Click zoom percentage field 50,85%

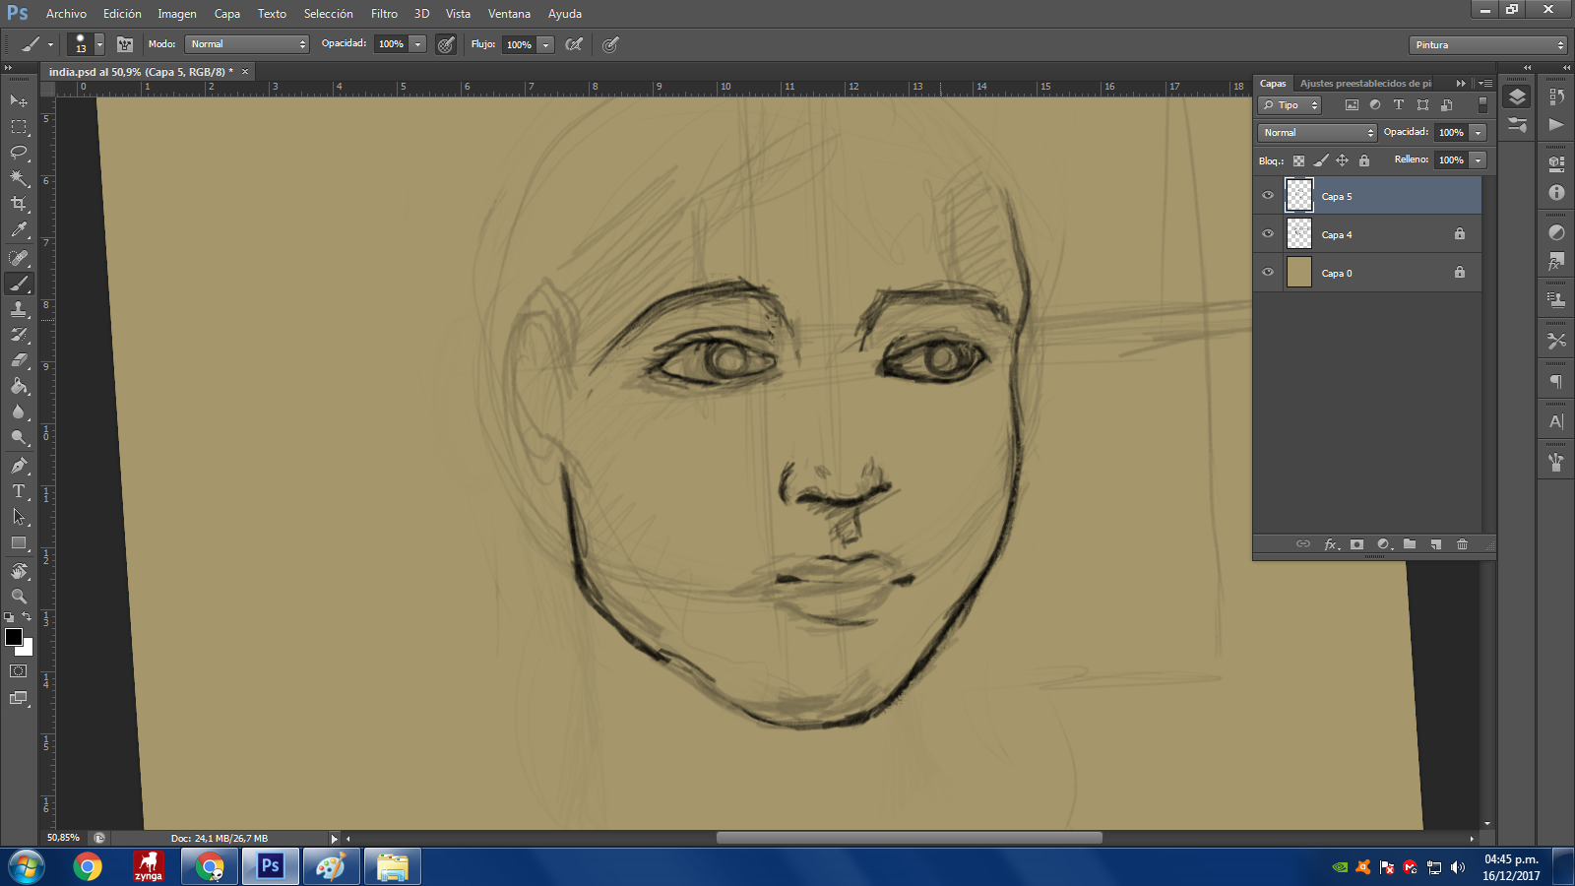pos(63,838)
